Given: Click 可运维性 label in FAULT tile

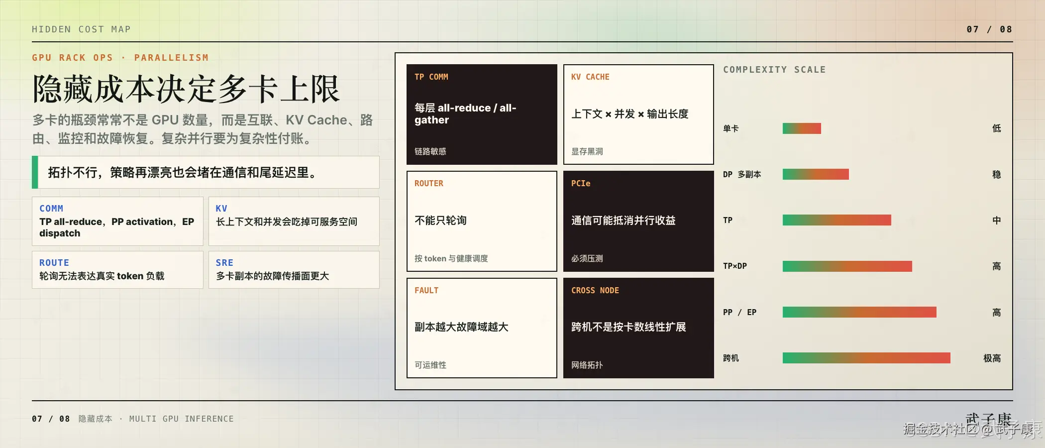Looking at the screenshot, I should (430, 365).
